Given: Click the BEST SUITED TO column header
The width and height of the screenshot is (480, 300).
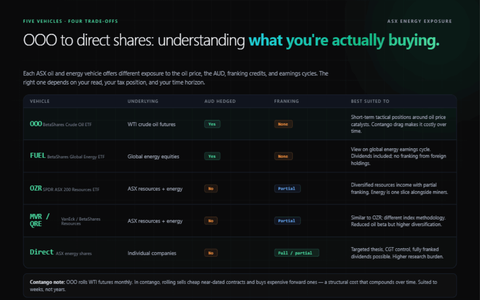Looking at the screenshot, I should click(x=370, y=101).
